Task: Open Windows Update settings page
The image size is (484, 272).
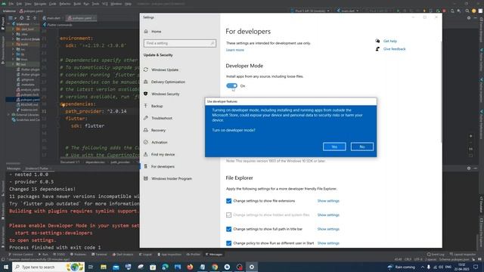Action: point(165,70)
